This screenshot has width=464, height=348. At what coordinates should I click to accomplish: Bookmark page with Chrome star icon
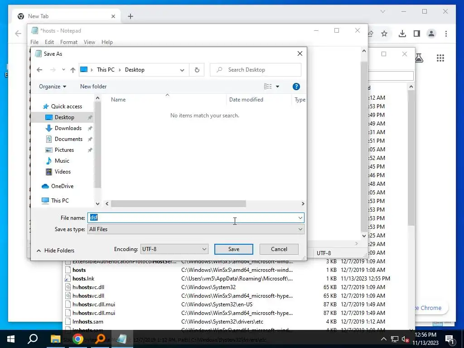click(x=384, y=34)
